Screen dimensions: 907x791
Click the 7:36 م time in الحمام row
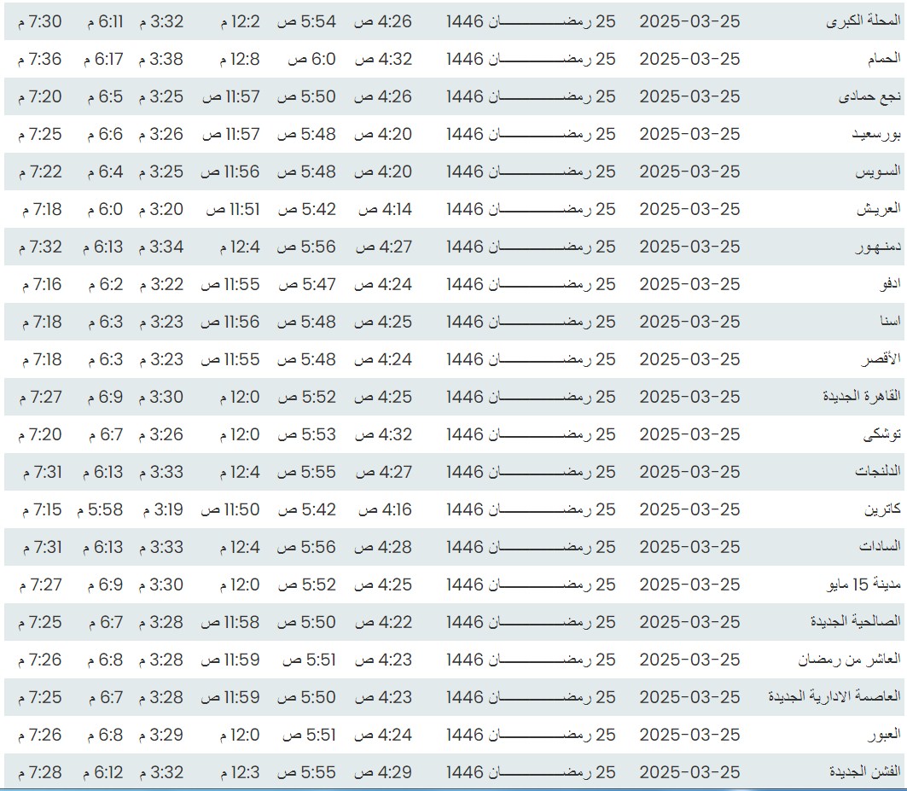pos(39,60)
